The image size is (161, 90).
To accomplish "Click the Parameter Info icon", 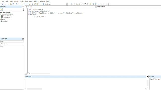I will pos(79,4).
